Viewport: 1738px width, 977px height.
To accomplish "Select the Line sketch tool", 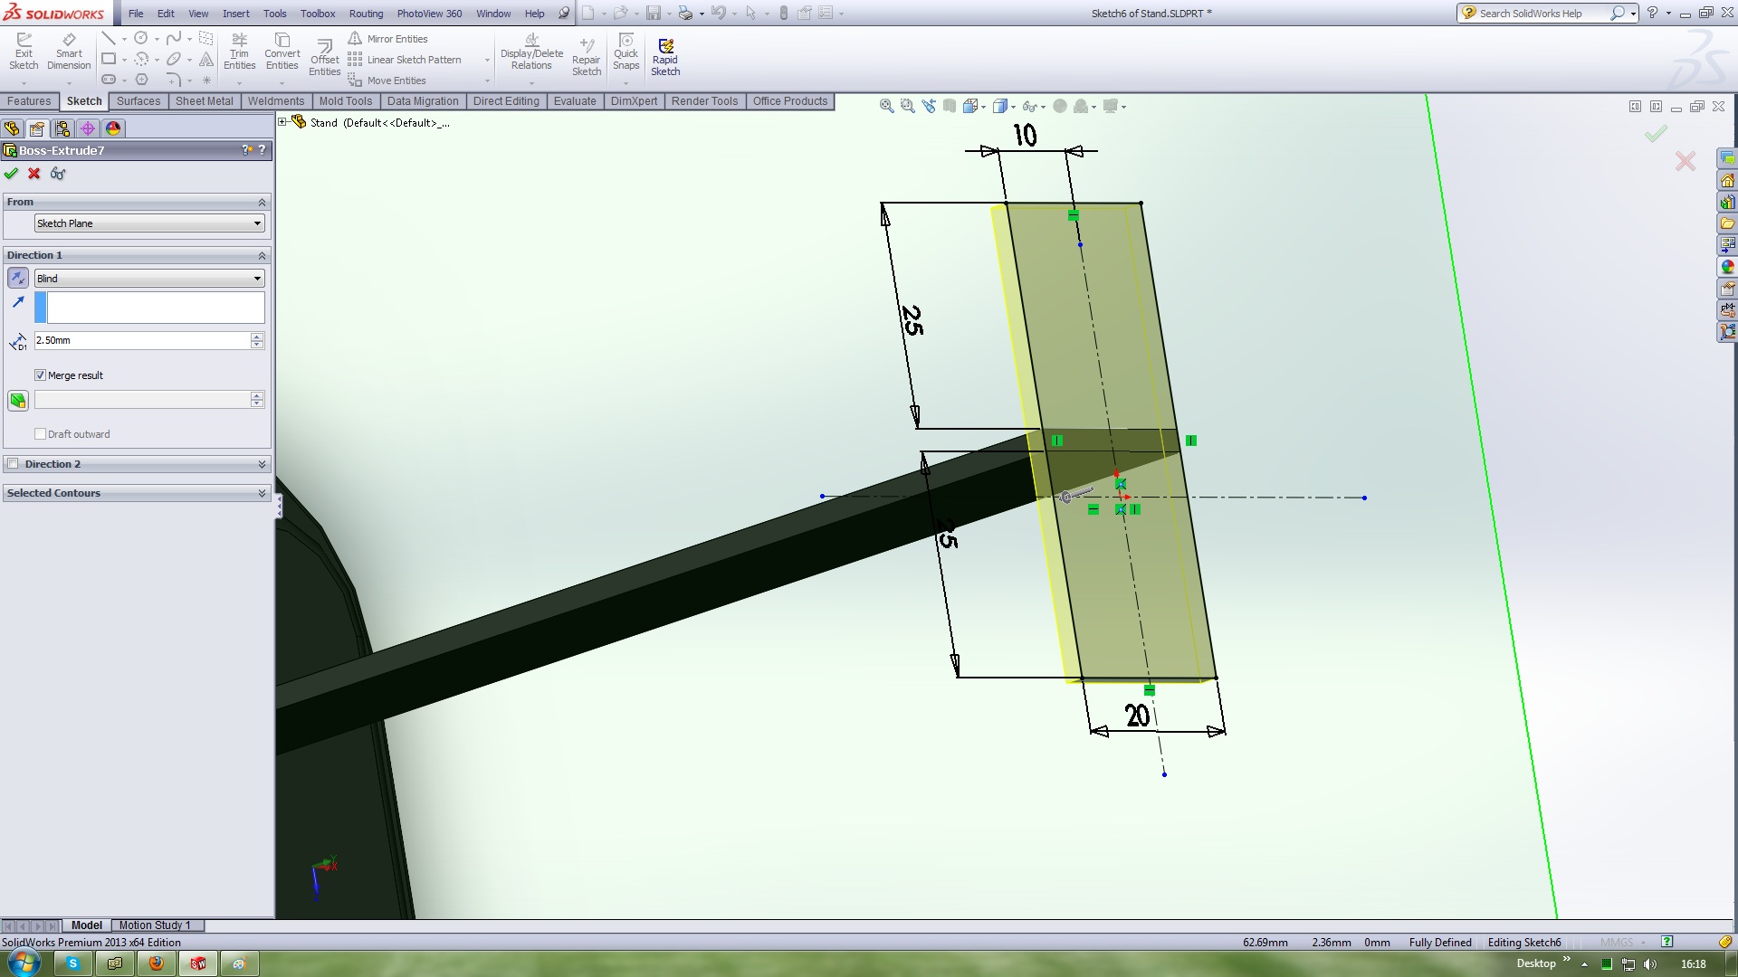I will point(109,38).
